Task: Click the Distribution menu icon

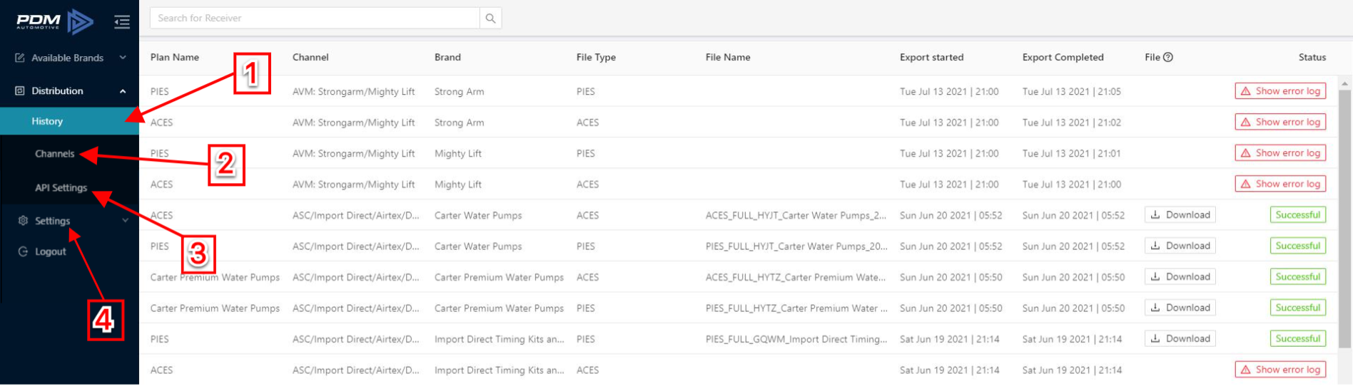Action: point(20,91)
